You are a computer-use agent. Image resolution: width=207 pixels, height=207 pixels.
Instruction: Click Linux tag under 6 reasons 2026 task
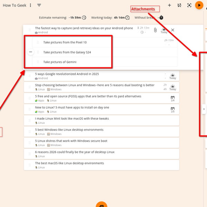40,156
